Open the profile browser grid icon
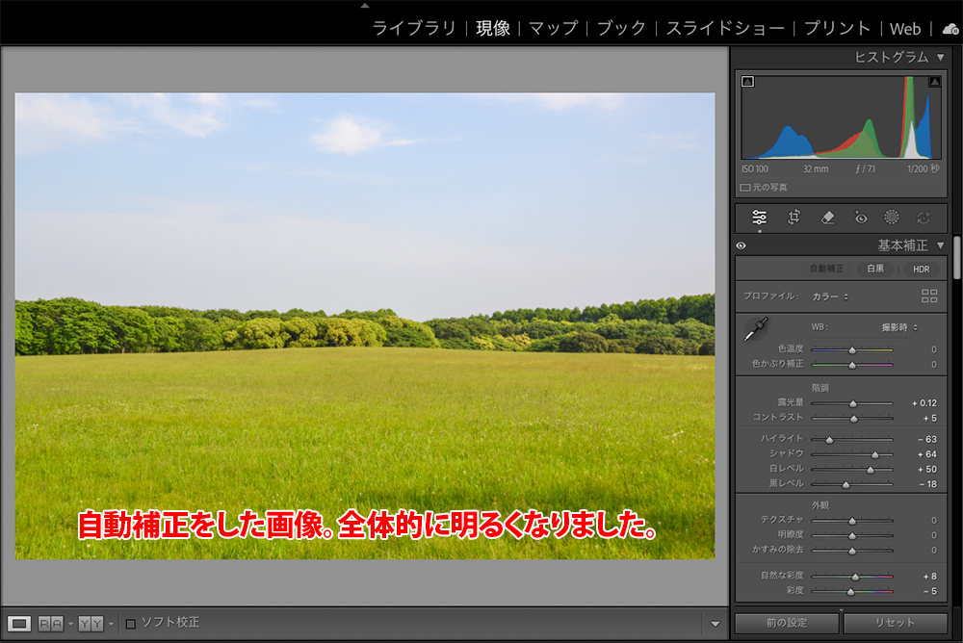 click(x=929, y=296)
